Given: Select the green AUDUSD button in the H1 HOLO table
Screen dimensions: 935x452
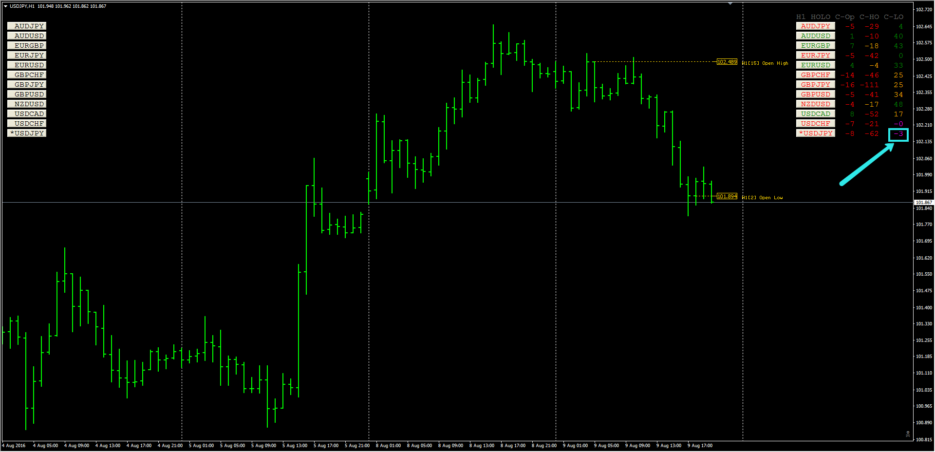Looking at the screenshot, I should click(816, 36).
